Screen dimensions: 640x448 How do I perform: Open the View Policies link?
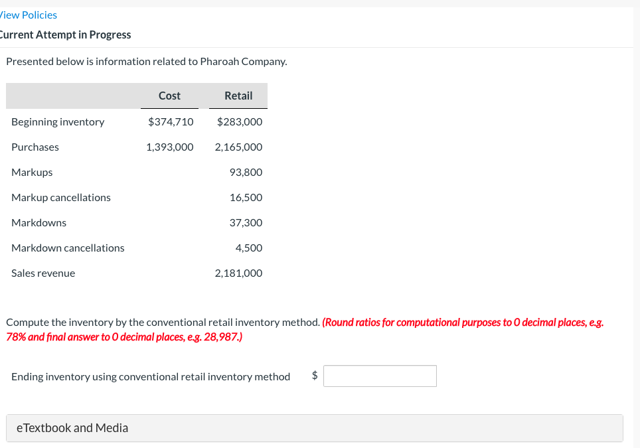click(29, 15)
